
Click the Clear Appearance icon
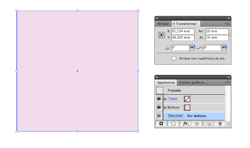196,124
